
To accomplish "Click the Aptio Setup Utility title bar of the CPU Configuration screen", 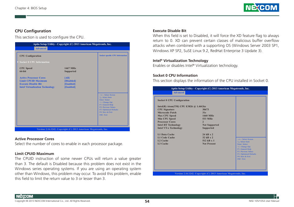I will [72, 44].
